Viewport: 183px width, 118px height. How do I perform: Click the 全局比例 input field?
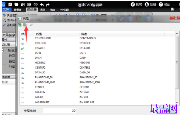(60, 111)
